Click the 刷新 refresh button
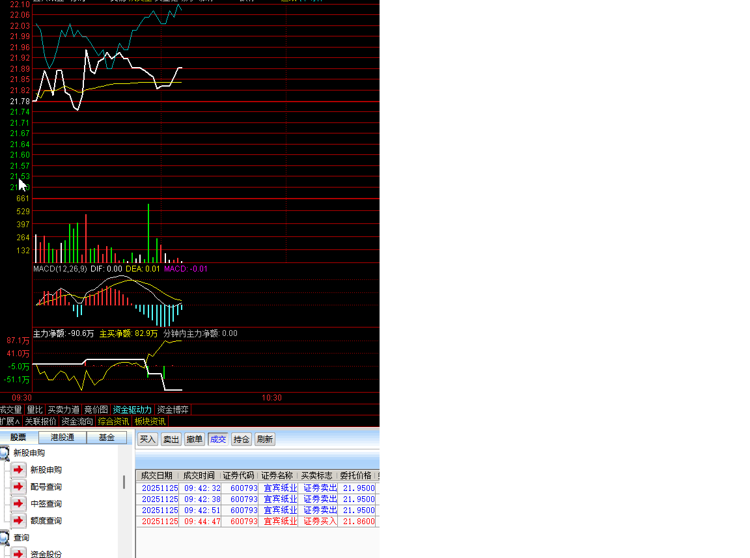The width and height of the screenshot is (750, 558). [264, 439]
